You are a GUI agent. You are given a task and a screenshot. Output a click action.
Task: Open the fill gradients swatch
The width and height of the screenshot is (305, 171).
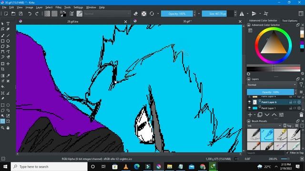point(47,14)
